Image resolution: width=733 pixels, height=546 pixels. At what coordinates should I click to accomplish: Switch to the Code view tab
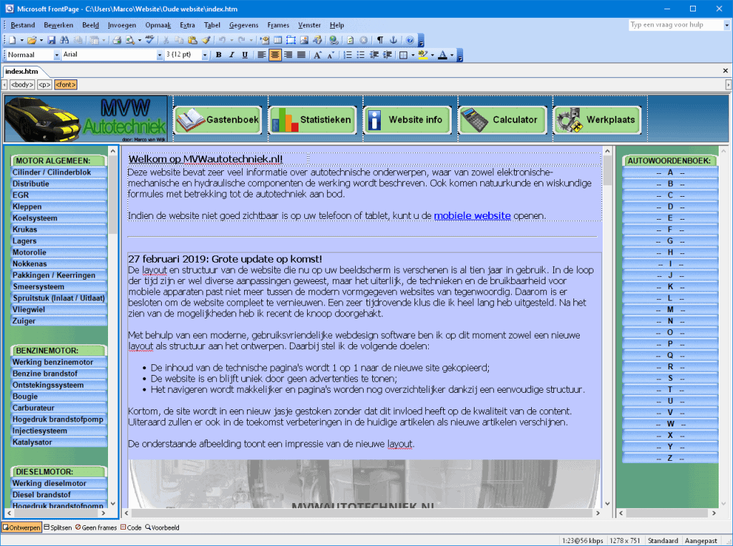pos(130,527)
